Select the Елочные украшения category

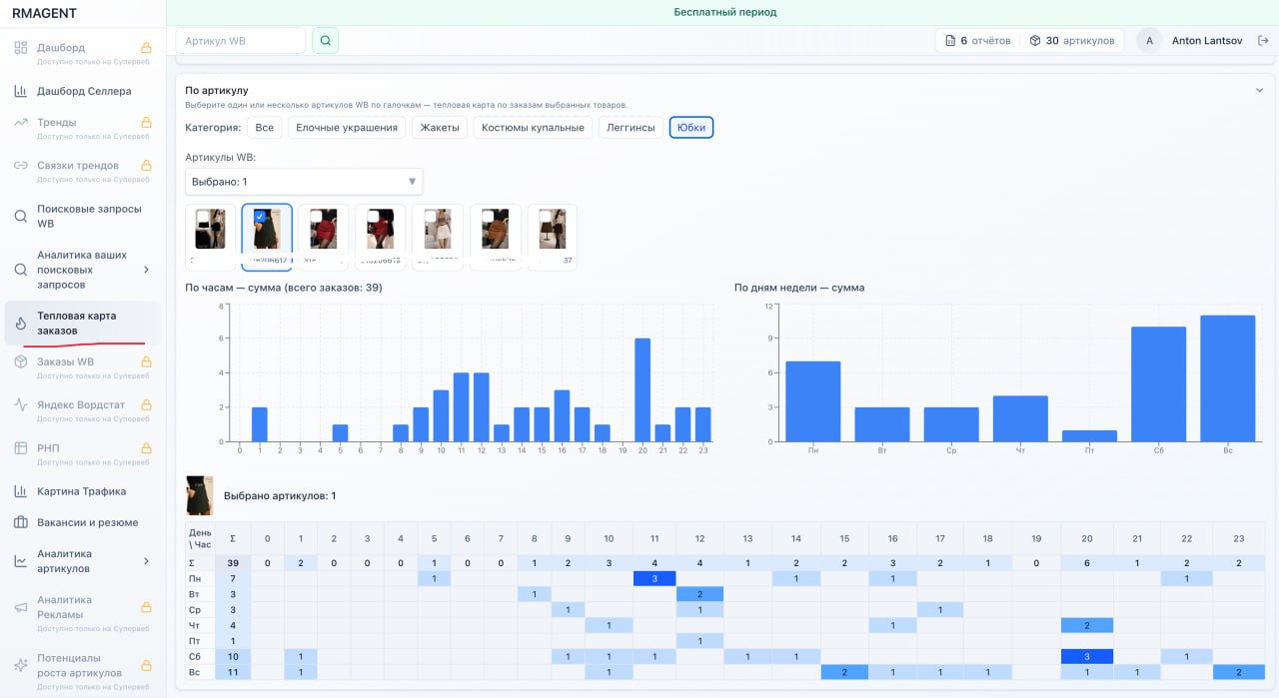pyautogui.click(x=347, y=128)
